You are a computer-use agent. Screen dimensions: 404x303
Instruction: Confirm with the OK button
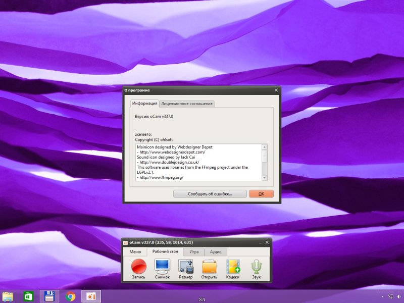[261, 194]
